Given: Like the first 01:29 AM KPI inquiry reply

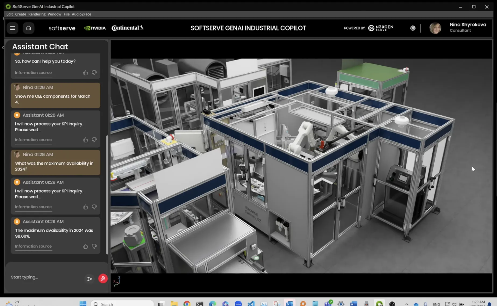Looking at the screenshot, I should [x=85, y=207].
